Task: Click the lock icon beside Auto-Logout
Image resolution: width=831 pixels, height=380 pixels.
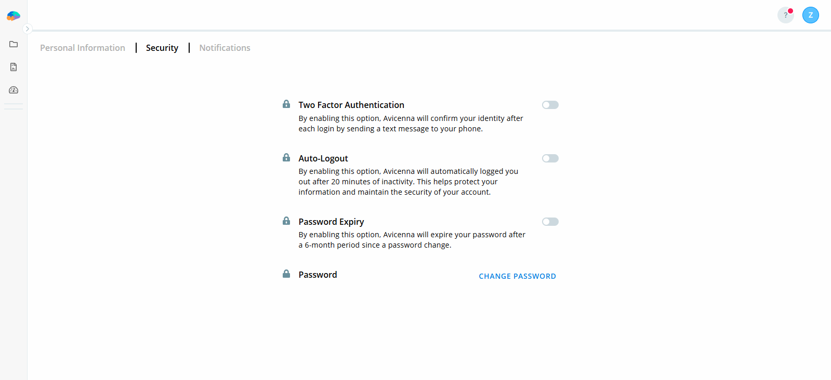Action: click(x=286, y=157)
